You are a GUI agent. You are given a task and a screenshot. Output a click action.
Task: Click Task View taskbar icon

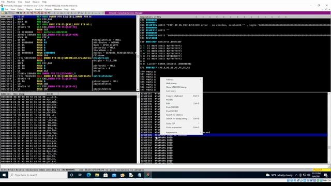[80, 175]
